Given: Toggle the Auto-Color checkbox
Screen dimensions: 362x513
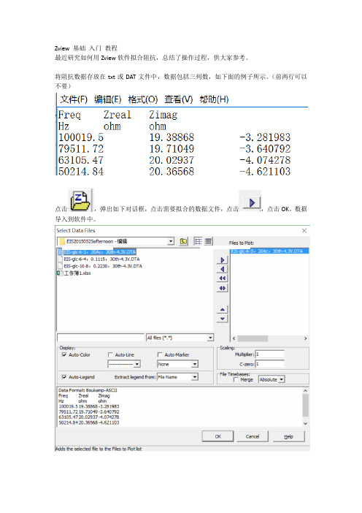Looking at the screenshot, I should pyautogui.click(x=64, y=354).
